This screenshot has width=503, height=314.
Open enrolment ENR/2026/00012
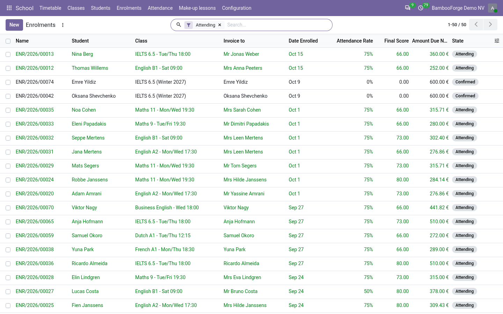tap(35, 68)
